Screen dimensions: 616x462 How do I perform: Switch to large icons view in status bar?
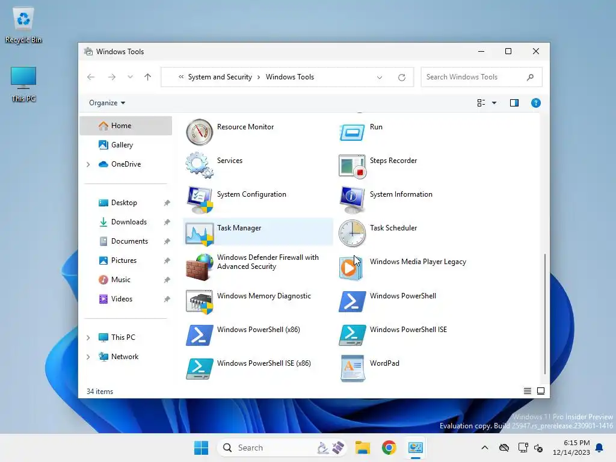pos(541,391)
